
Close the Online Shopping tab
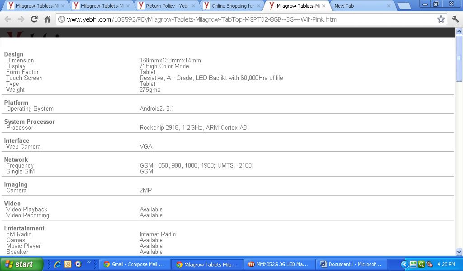tap(259, 6)
